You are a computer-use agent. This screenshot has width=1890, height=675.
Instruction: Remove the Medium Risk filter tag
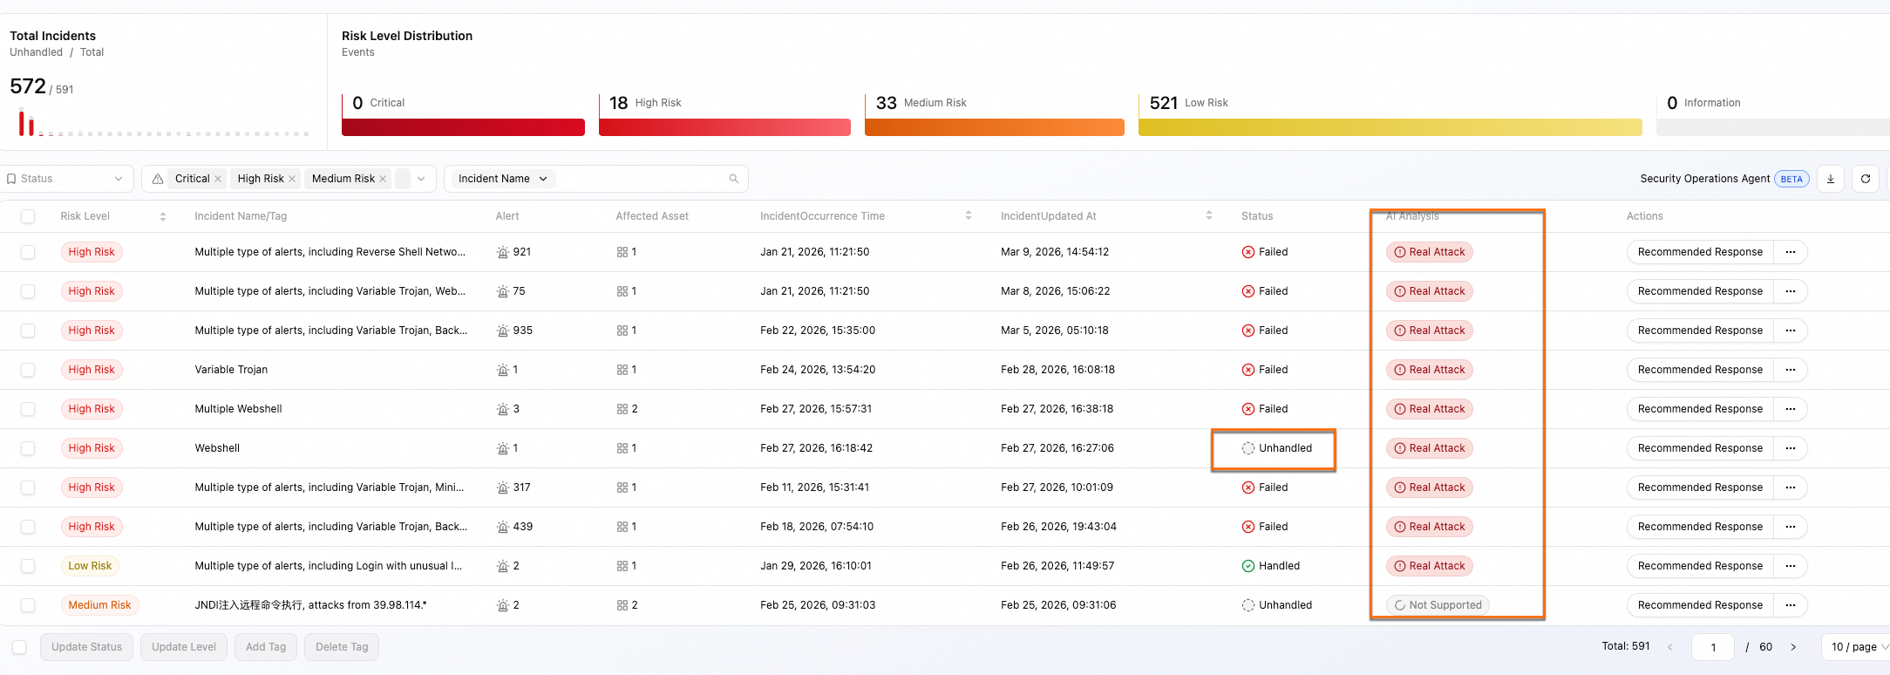click(x=383, y=179)
